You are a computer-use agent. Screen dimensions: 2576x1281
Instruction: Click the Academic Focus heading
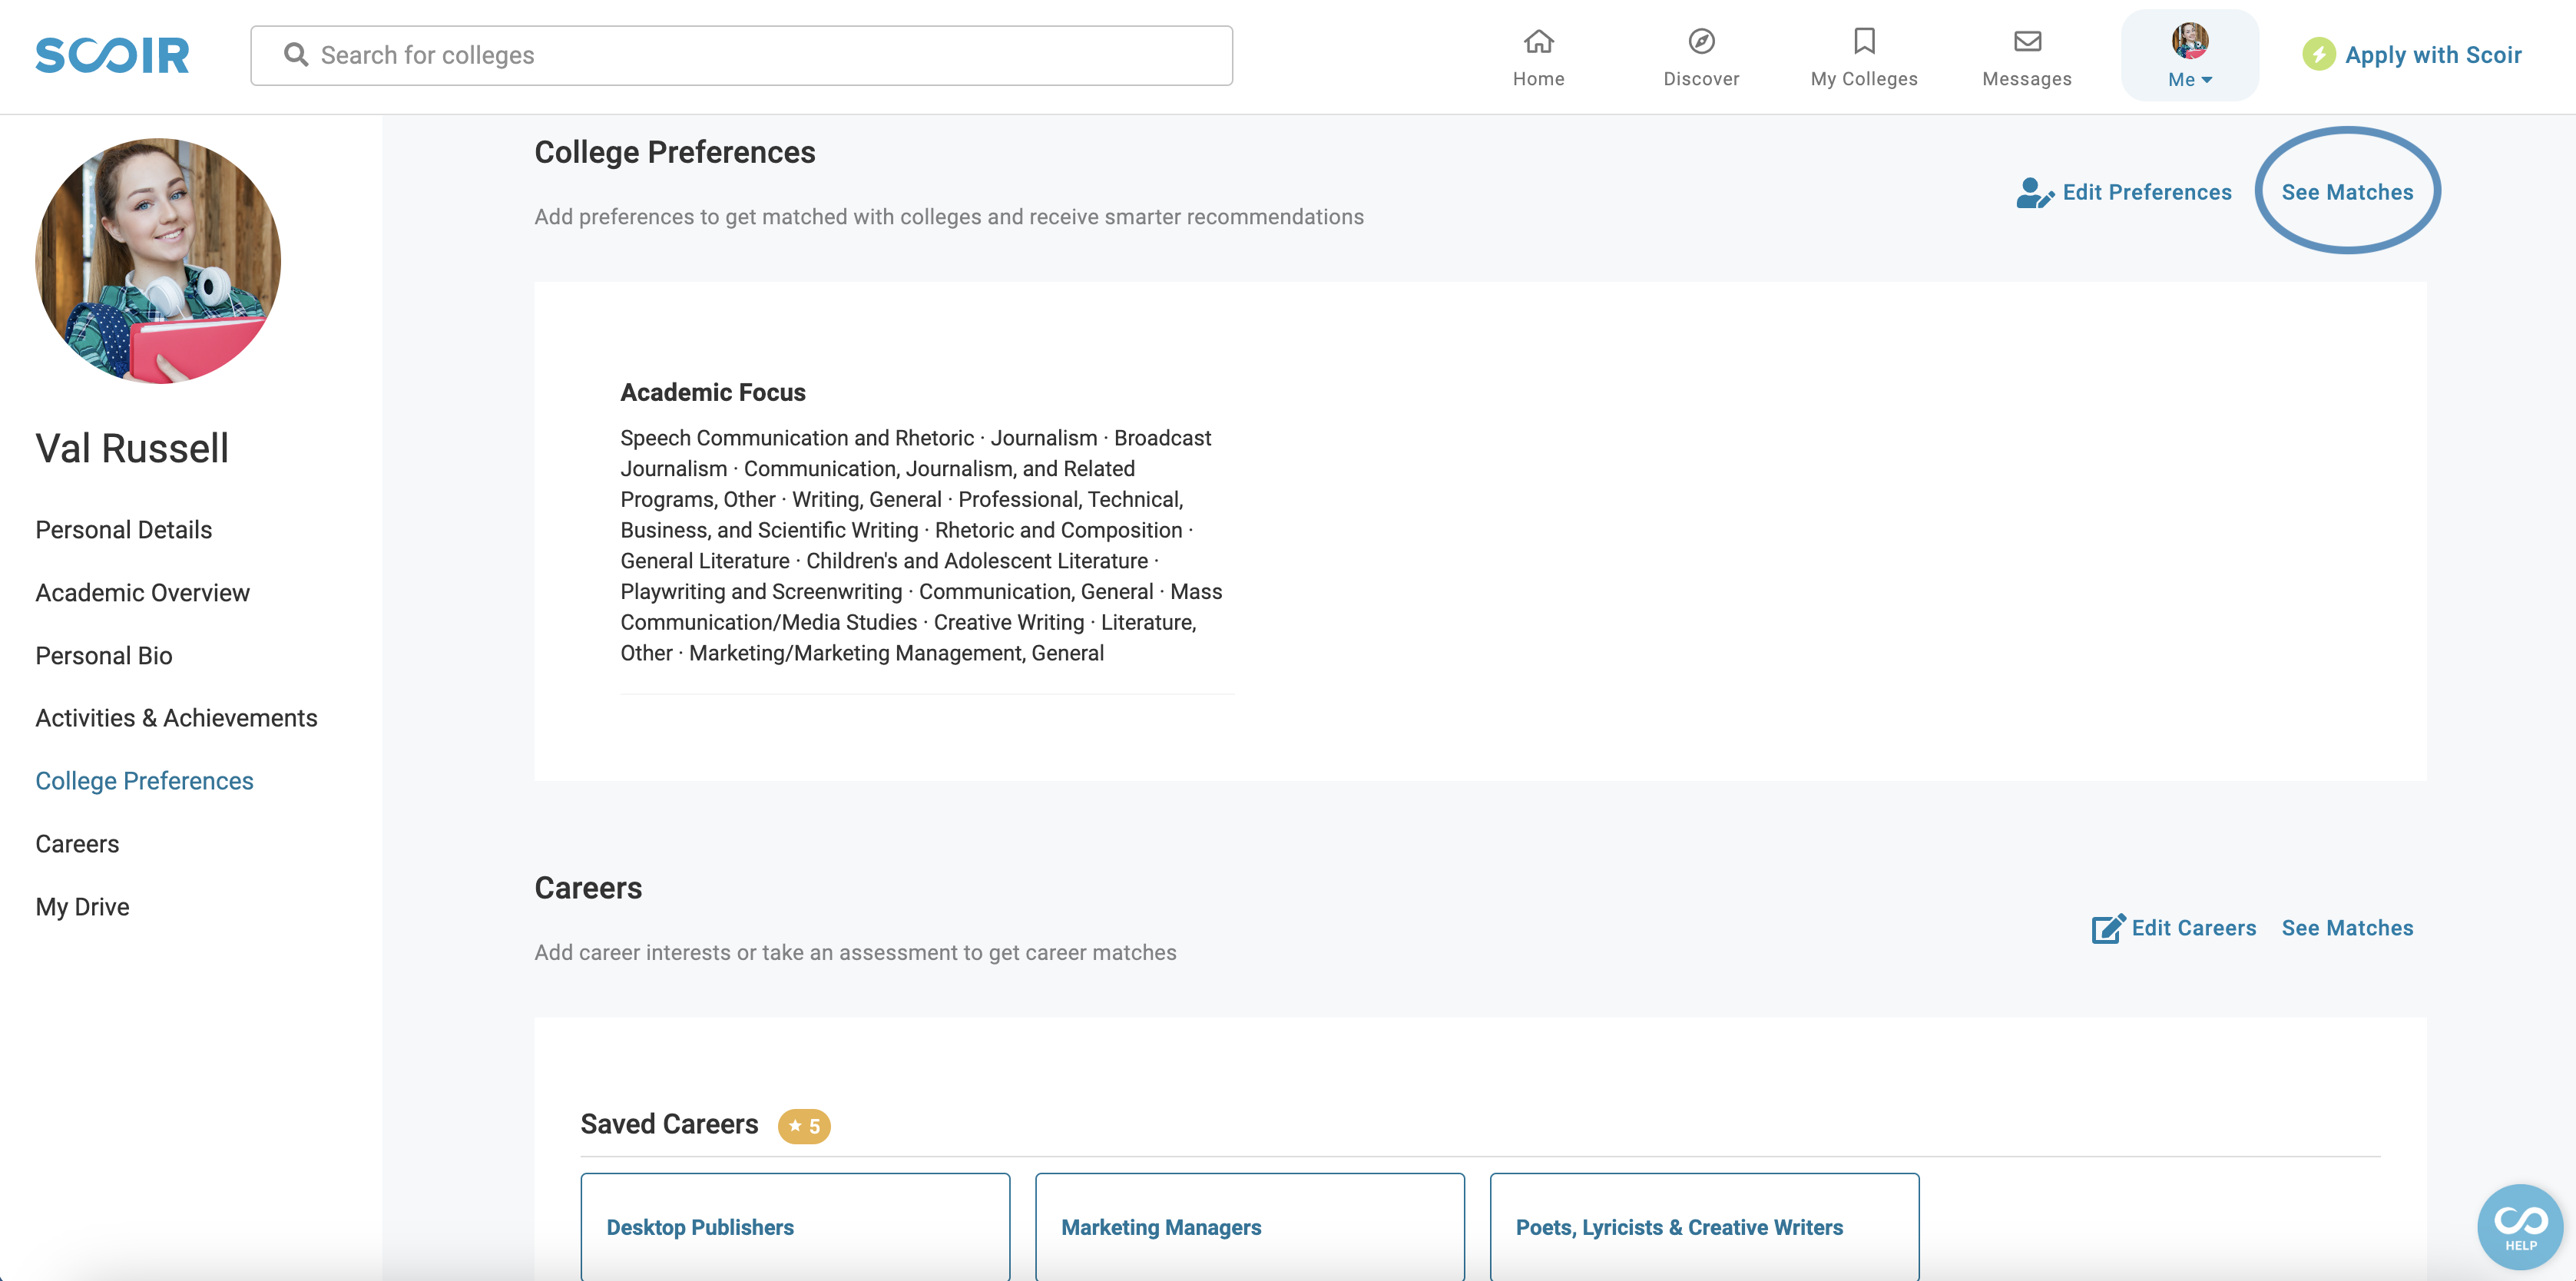click(713, 393)
